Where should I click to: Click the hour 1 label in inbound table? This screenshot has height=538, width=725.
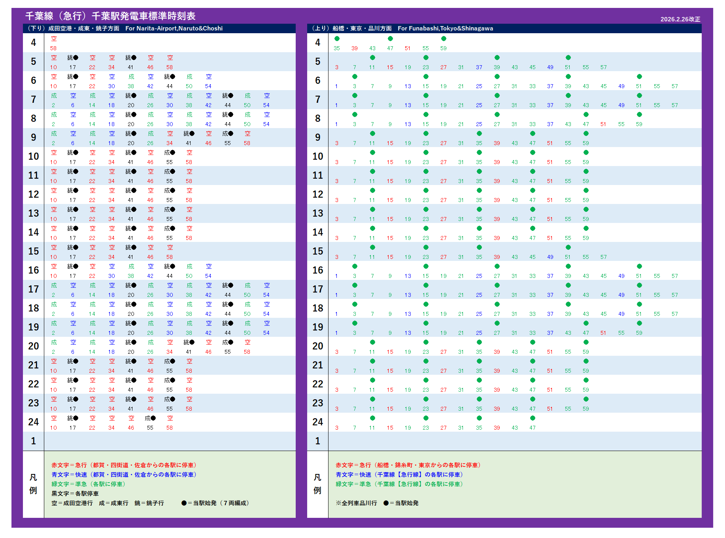coord(317,441)
